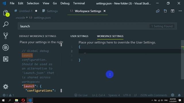Open the Go menu

pyautogui.click(x=55, y=3)
